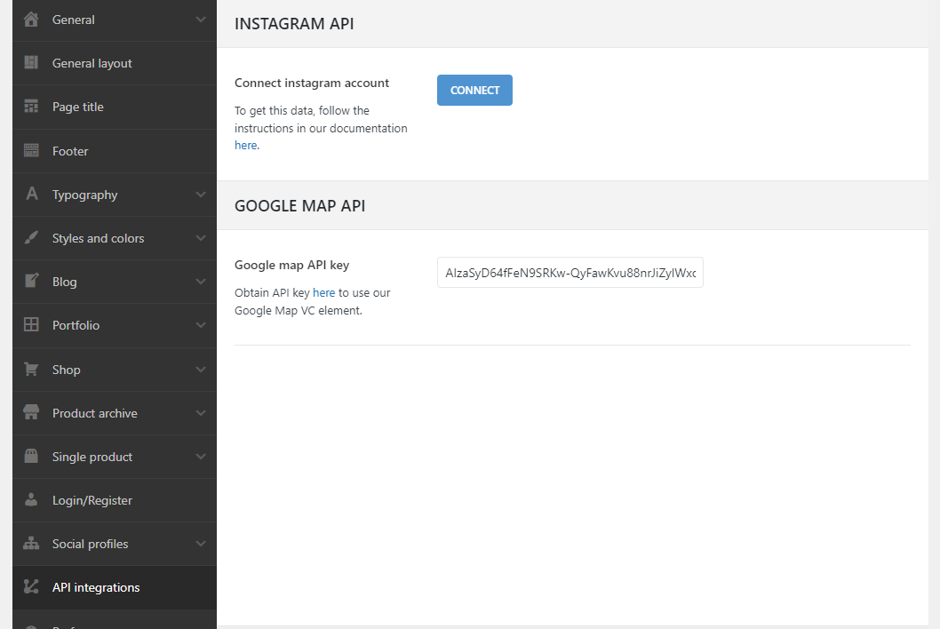Open the Typography label in sidebar
The width and height of the screenshot is (940, 629).
pos(84,195)
